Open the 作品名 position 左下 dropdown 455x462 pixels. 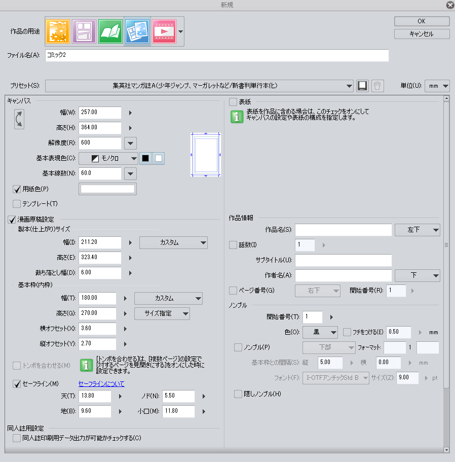tap(418, 230)
